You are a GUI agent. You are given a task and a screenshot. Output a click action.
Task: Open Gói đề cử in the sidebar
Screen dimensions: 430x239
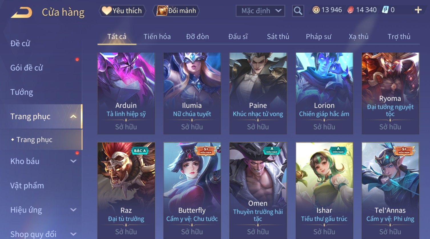pyautogui.click(x=27, y=68)
